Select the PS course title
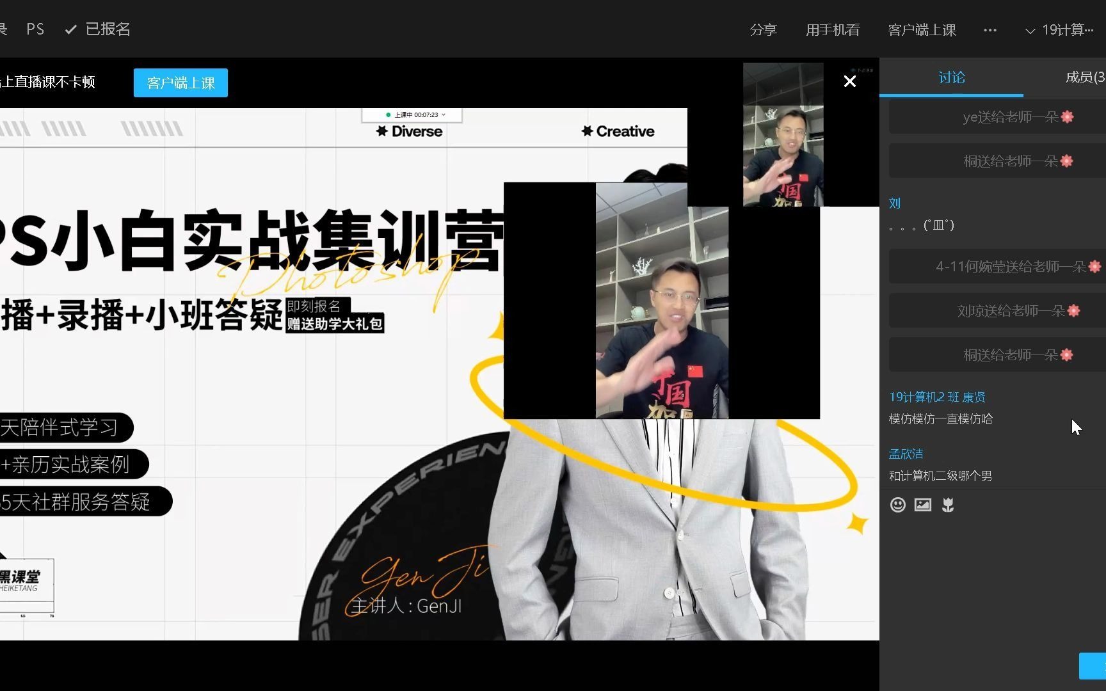 [35, 29]
